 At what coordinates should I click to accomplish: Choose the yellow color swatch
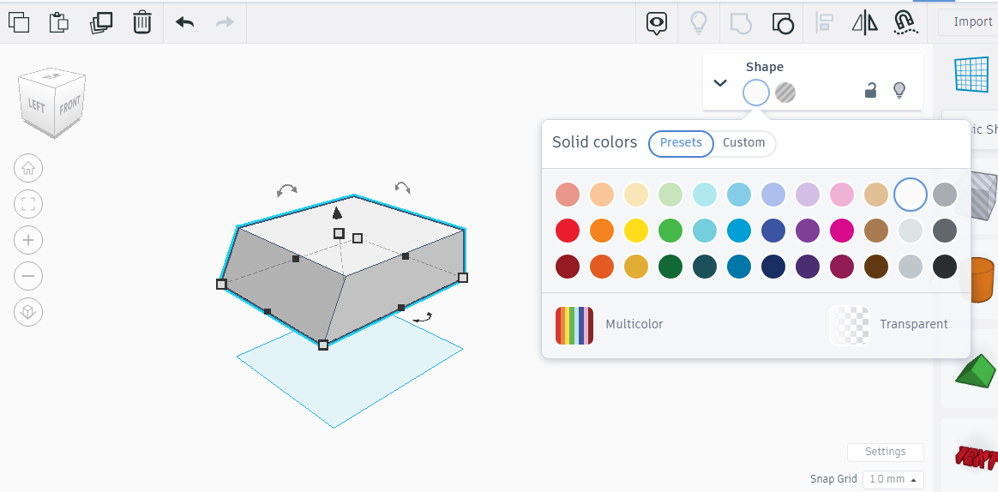pyautogui.click(x=636, y=231)
